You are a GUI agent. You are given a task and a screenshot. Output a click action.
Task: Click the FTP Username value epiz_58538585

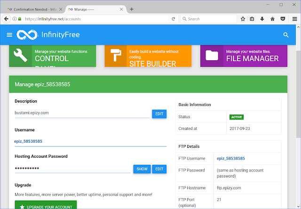pos(231,159)
